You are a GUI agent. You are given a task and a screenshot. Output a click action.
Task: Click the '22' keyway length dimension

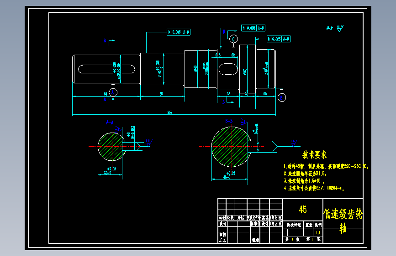(233, 55)
